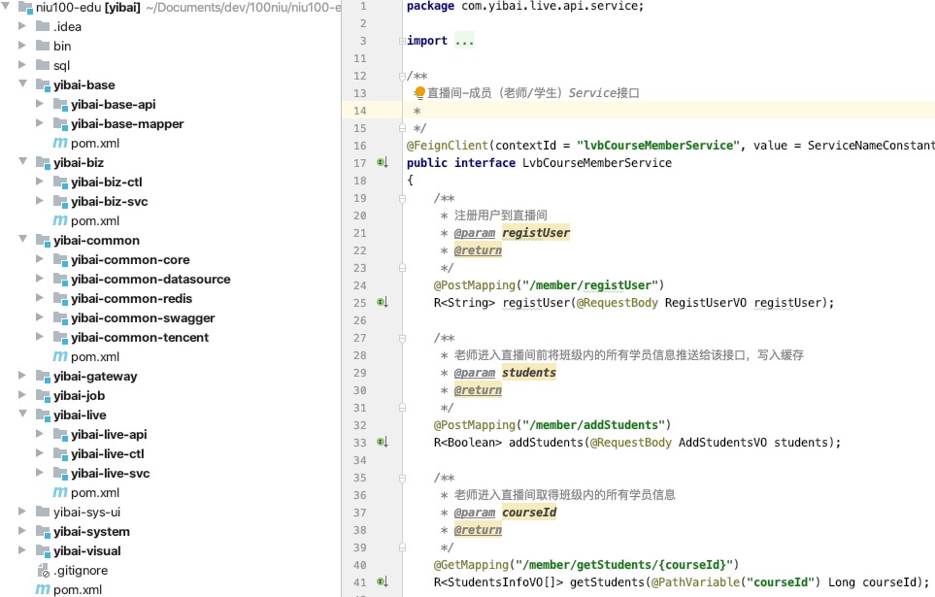Click the "/member/addStudents" mapping string

593,425
